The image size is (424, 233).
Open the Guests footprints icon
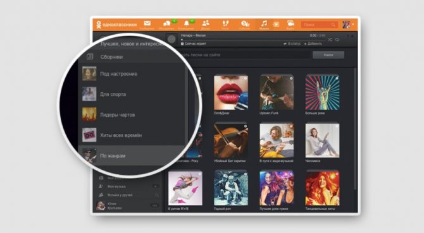coord(225,23)
